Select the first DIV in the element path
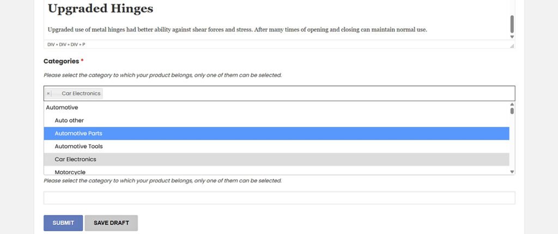The width and height of the screenshot is (558, 234). click(51, 44)
